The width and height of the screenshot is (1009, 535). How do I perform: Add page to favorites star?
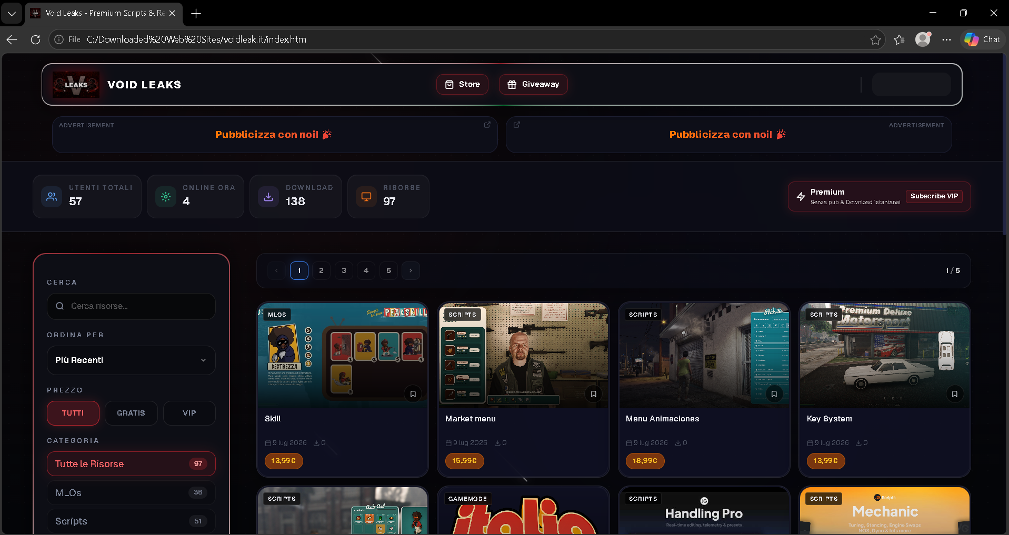(875, 39)
